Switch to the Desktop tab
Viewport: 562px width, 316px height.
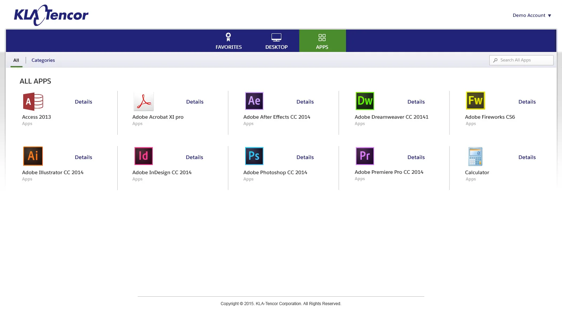coord(276,41)
